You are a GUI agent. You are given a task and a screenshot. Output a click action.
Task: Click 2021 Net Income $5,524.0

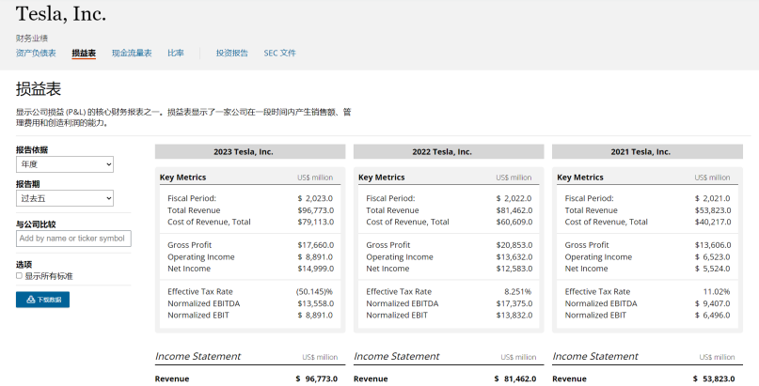(713, 268)
